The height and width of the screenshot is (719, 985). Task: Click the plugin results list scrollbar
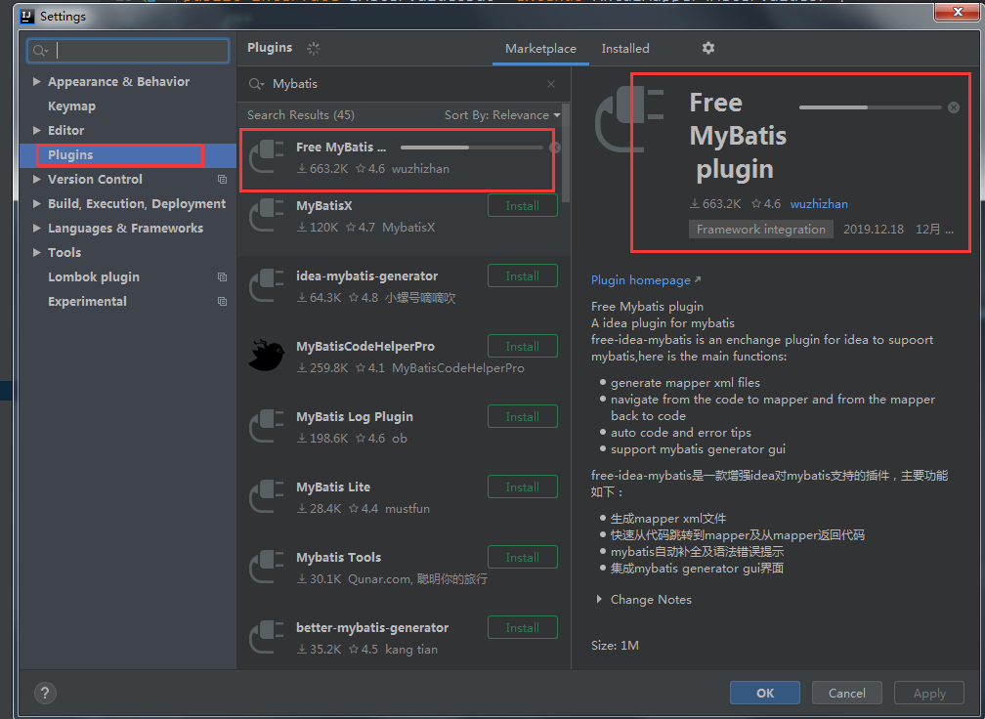pyautogui.click(x=566, y=153)
